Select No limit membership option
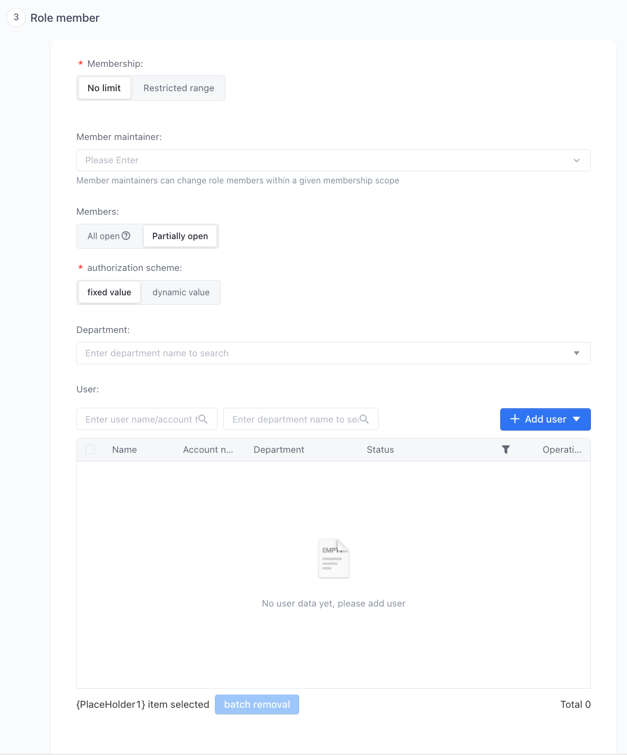Image resolution: width=627 pixels, height=755 pixels. (x=104, y=88)
